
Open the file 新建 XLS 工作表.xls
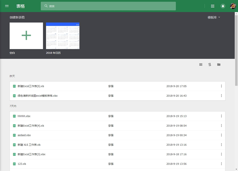[29, 145]
